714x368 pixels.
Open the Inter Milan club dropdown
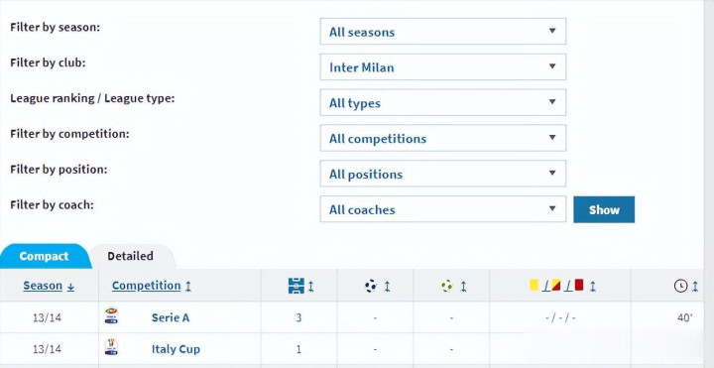click(442, 66)
